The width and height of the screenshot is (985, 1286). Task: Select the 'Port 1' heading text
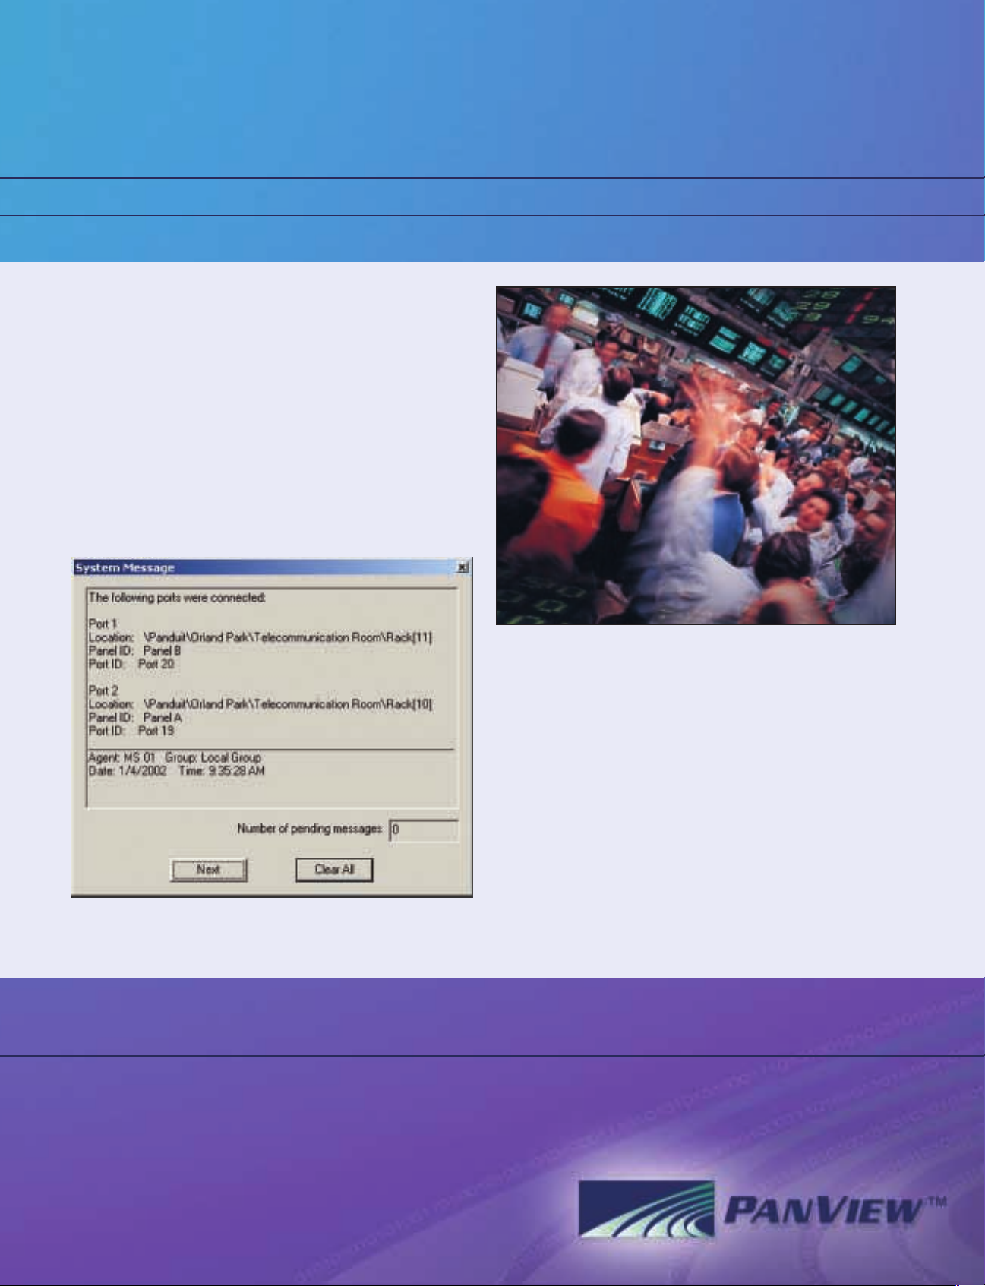pos(103,624)
